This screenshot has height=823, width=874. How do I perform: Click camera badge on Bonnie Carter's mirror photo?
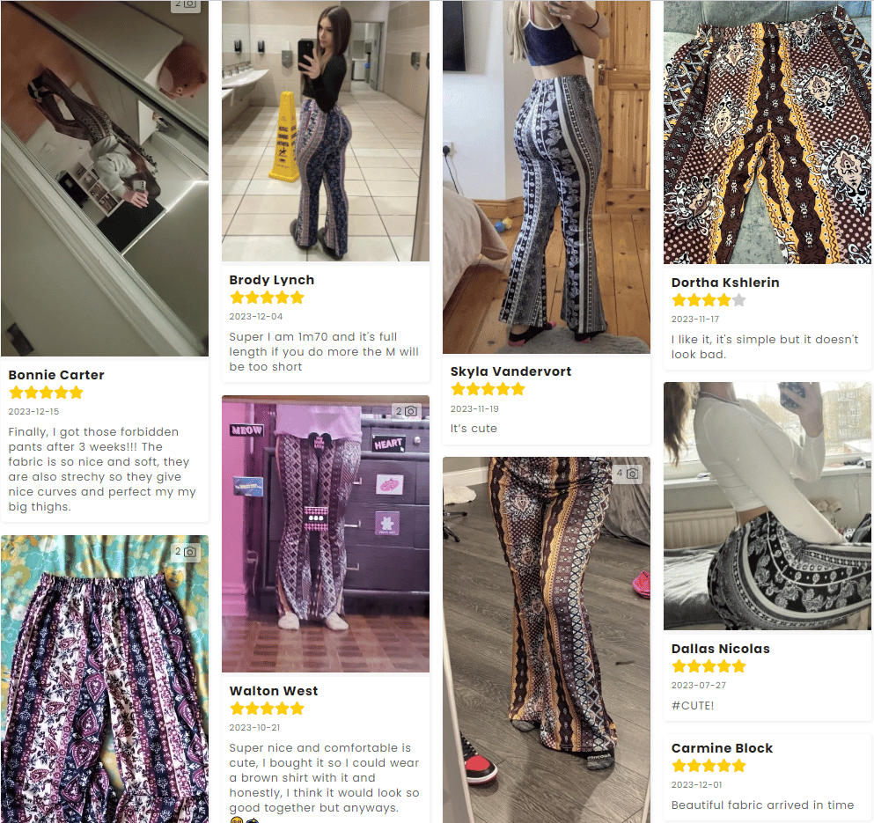click(x=186, y=4)
